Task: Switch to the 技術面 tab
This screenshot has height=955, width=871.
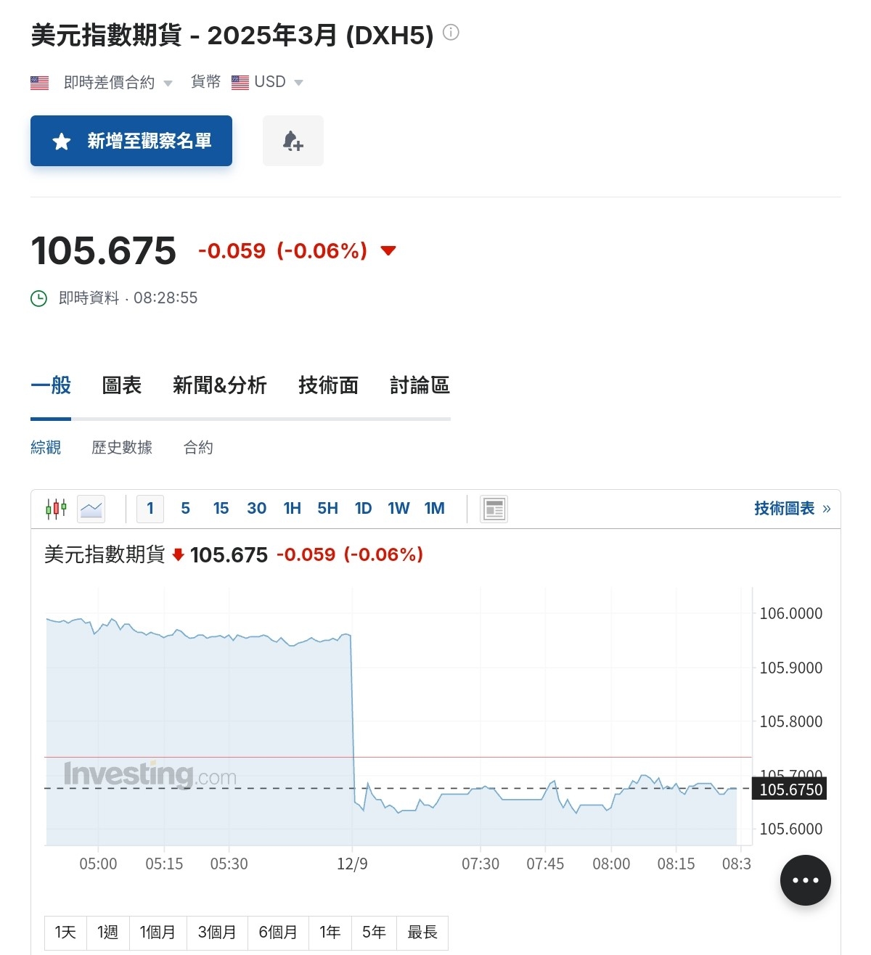Action: (x=327, y=385)
